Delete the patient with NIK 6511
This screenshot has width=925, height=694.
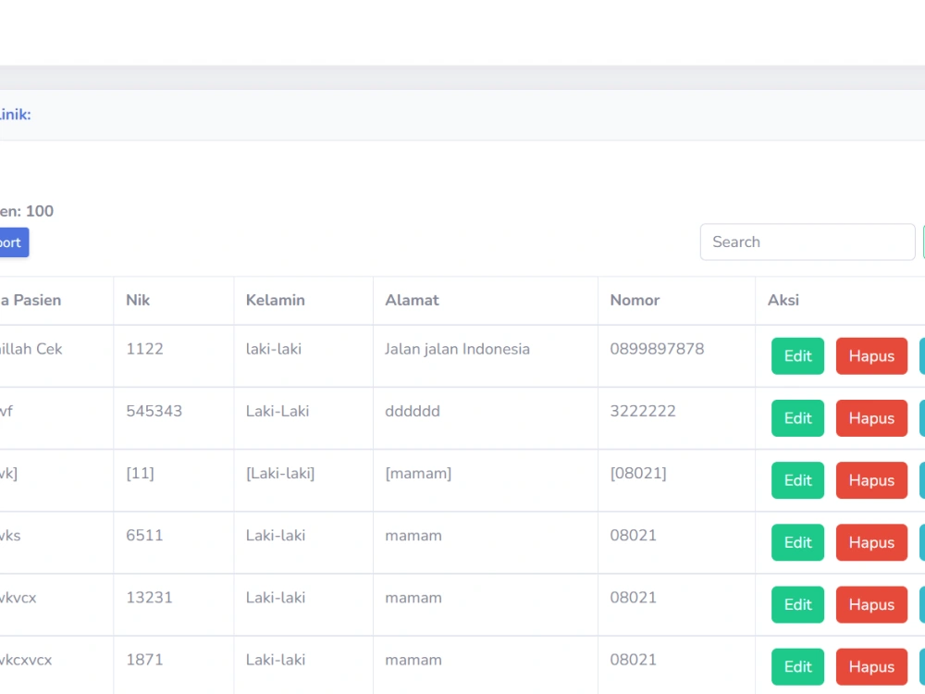tap(871, 542)
